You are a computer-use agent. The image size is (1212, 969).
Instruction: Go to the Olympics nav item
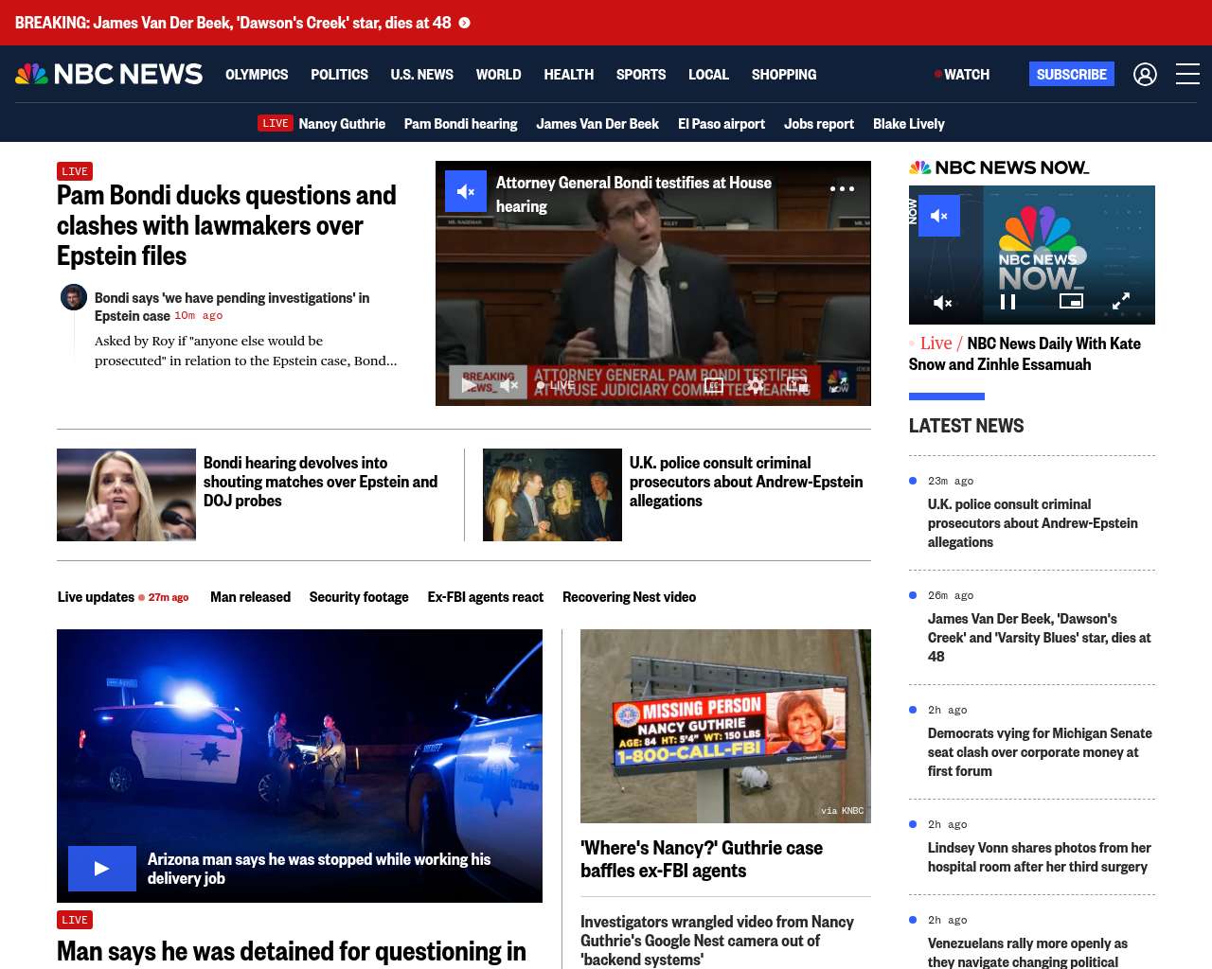[257, 74]
